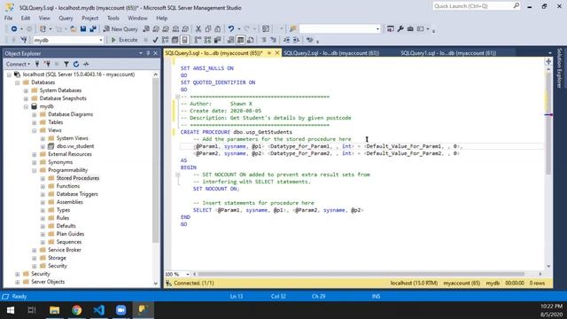Click the Object Explorer Refresh icon

click(76, 64)
